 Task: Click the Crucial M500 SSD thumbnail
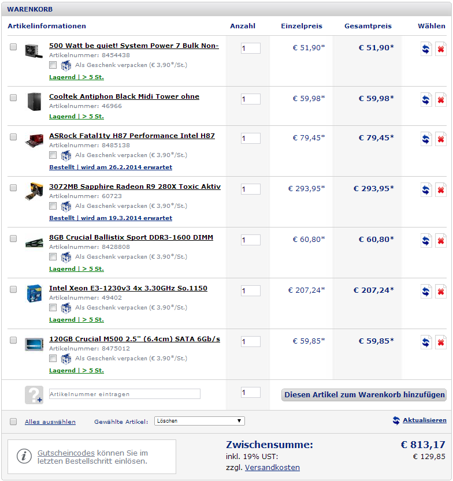pos(34,345)
